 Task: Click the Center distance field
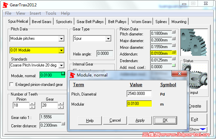click(x=51, y=125)
